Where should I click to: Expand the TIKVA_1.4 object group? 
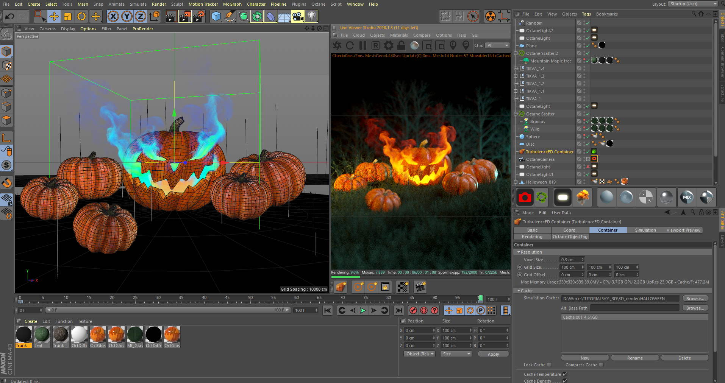click(x=516, y=69)
